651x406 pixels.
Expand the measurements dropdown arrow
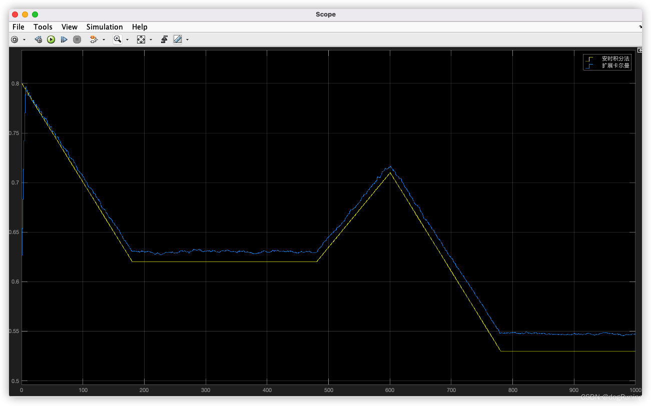point(187,40)
